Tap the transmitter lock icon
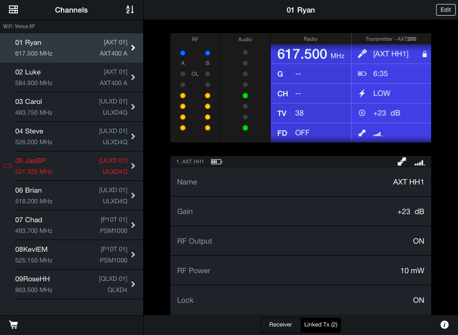The height and width of the screenshot is (335, 458). click(424, 54)
